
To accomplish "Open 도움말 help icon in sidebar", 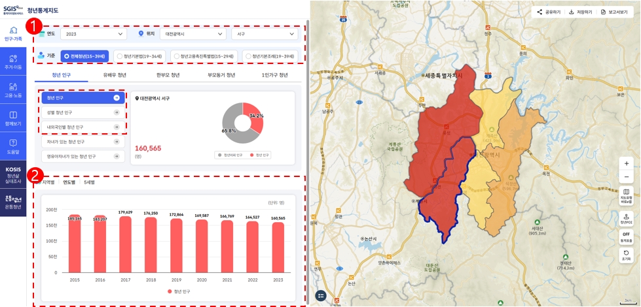I will pyautogui.click(x=13, y=146).
